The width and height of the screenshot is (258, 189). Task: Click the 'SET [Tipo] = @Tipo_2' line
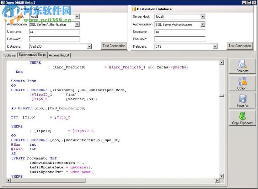41,117
